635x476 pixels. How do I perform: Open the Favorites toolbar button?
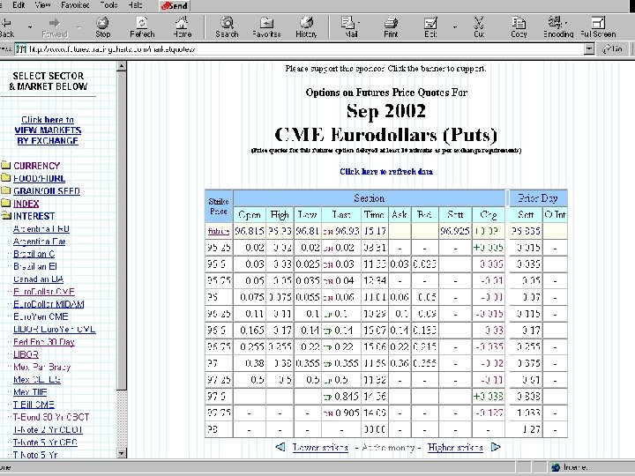point(266,27)
